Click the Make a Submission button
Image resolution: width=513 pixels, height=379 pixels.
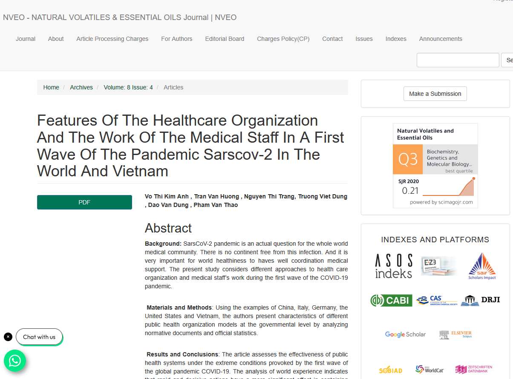pos(435,94)
